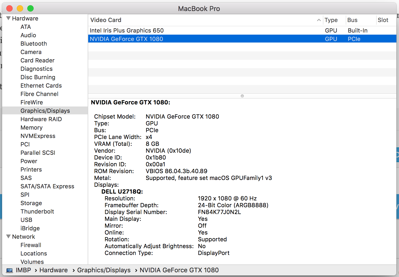This screenshot has width=399, height=277.
Task: Open FireWire information
Action: [32, 102]
